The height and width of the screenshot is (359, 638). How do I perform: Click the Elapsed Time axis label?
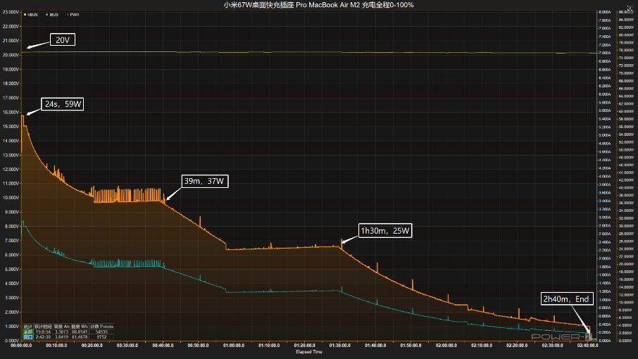click(x=309, y=352)
